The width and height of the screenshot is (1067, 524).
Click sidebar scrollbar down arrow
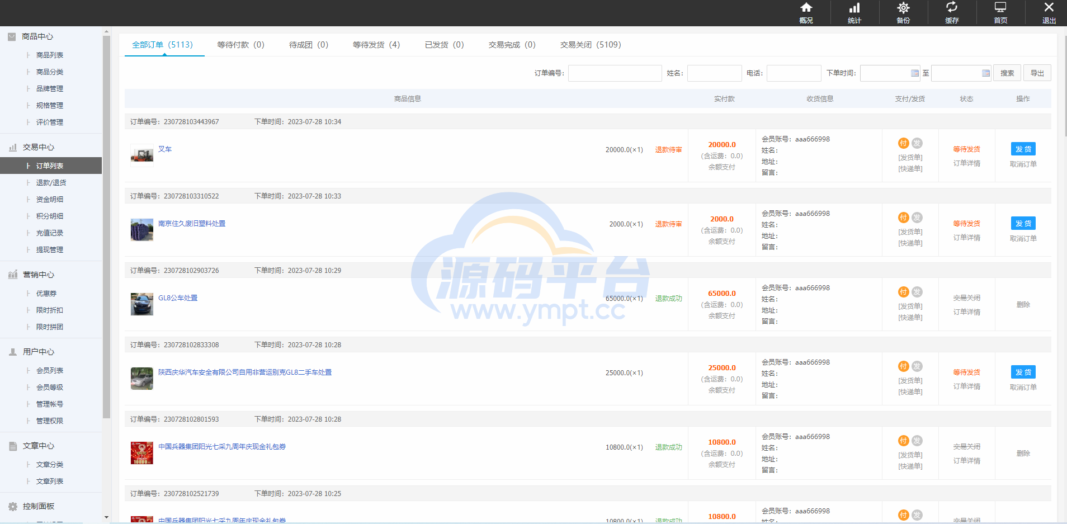point(106,517)
